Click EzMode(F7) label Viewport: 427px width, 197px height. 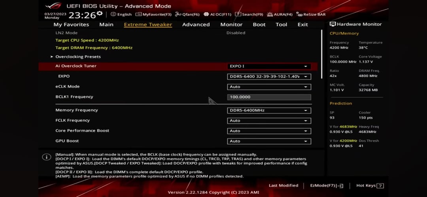point(323,186)
